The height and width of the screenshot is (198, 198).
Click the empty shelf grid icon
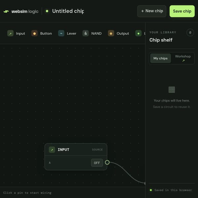coord(172,90)
